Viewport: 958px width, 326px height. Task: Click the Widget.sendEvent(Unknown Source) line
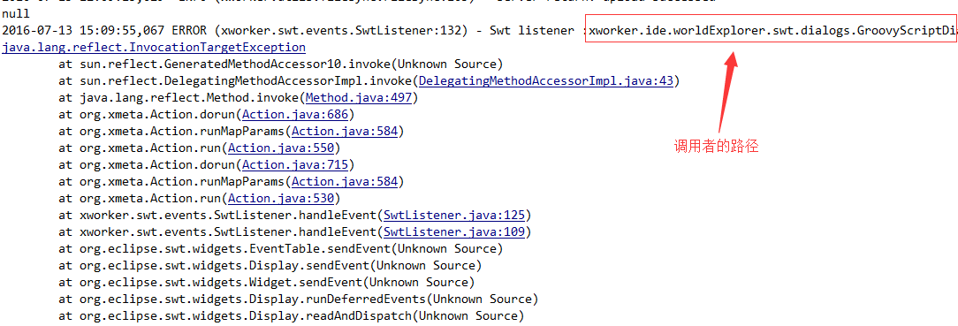tap(266, 282)
